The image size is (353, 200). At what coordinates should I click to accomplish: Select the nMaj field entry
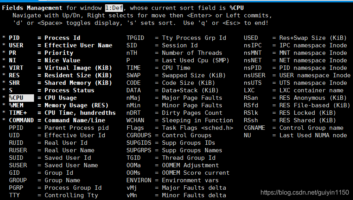134,98
